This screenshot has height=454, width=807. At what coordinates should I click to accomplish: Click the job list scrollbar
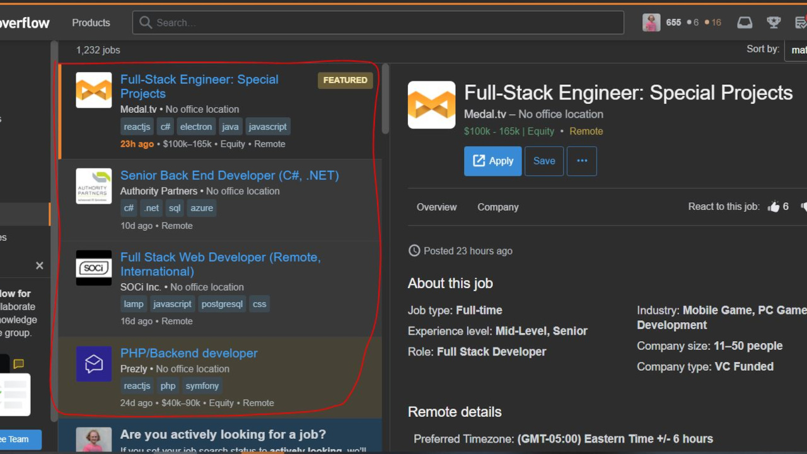385,98
